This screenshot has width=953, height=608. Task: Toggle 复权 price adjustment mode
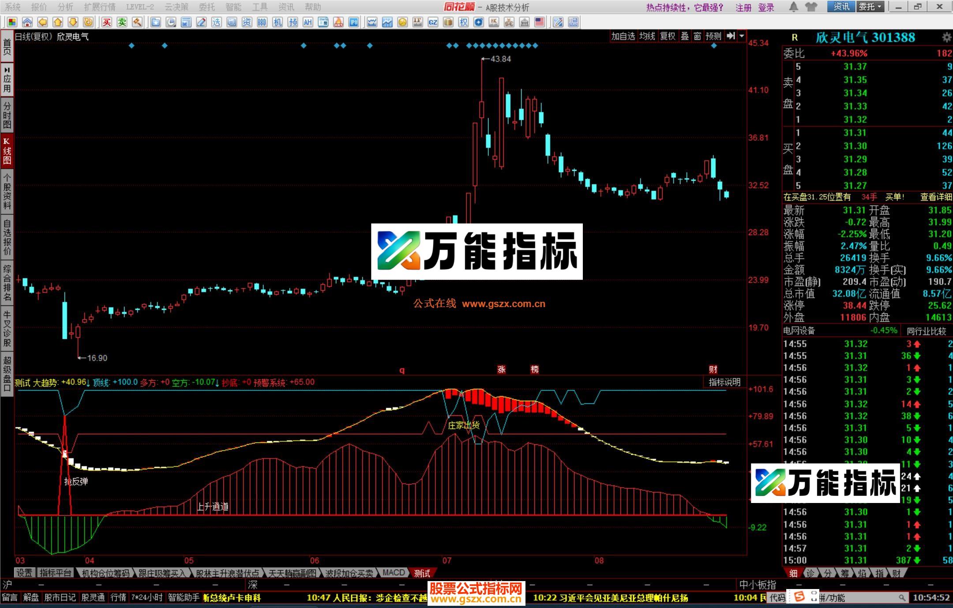click(668, 37)
